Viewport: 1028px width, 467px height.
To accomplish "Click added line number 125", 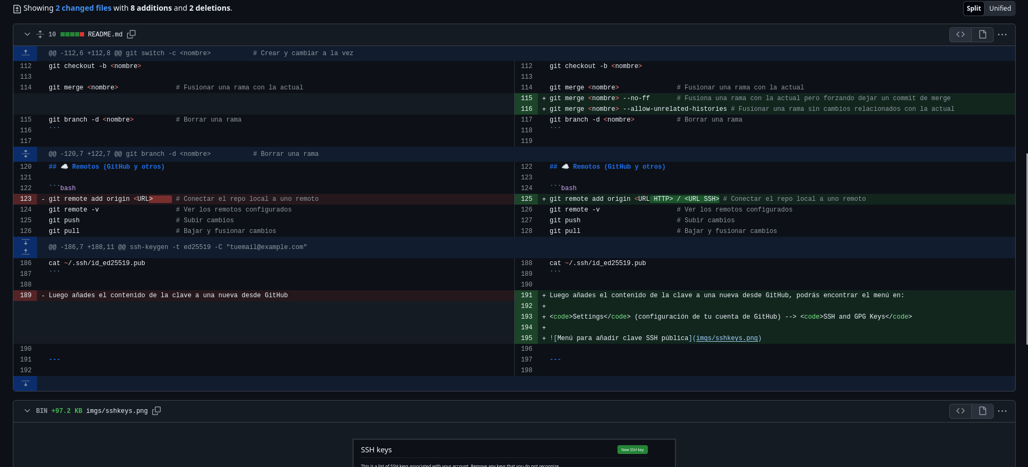I will [x=526, y=199].
